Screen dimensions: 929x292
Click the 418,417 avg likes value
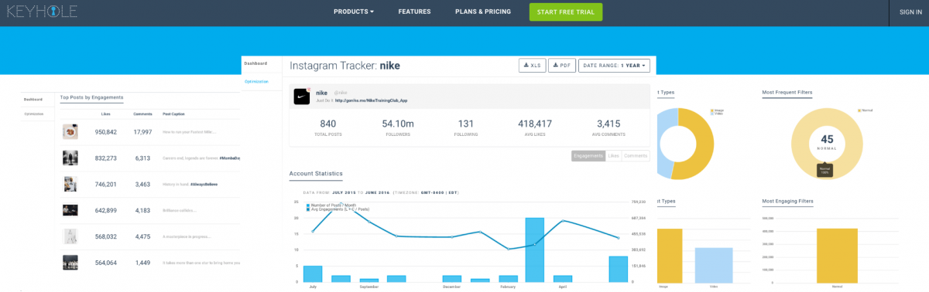coord(535,124)
